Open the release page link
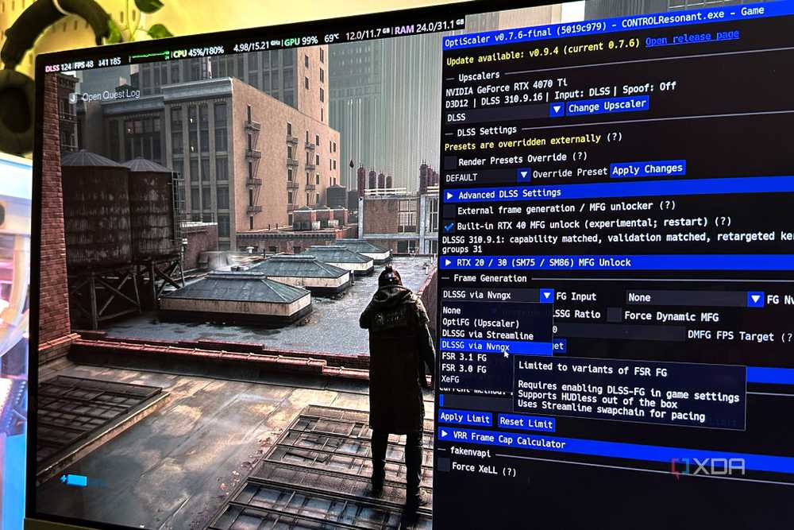794x530 pixels. click(x=692, y=38)
